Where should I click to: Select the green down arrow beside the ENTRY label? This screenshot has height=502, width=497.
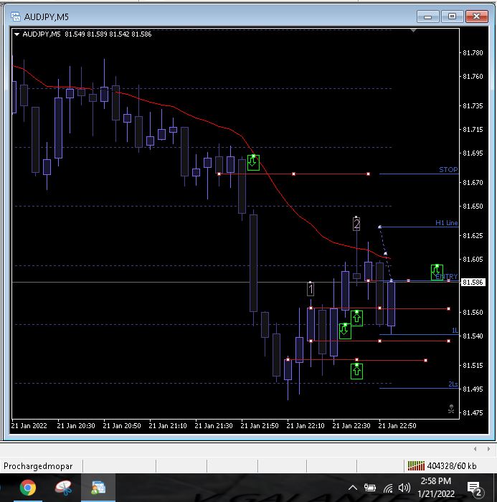(437, 272)
